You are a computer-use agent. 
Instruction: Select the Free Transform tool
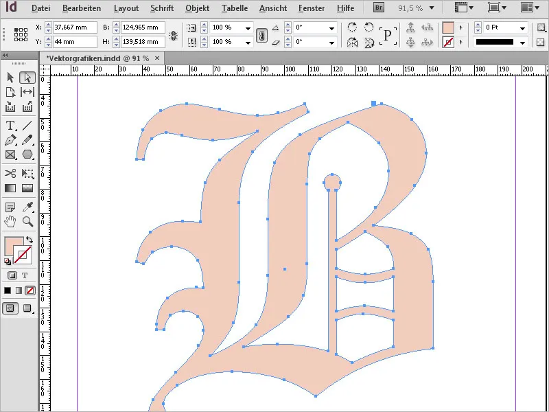pyautogui.click(x=27, y=173)
